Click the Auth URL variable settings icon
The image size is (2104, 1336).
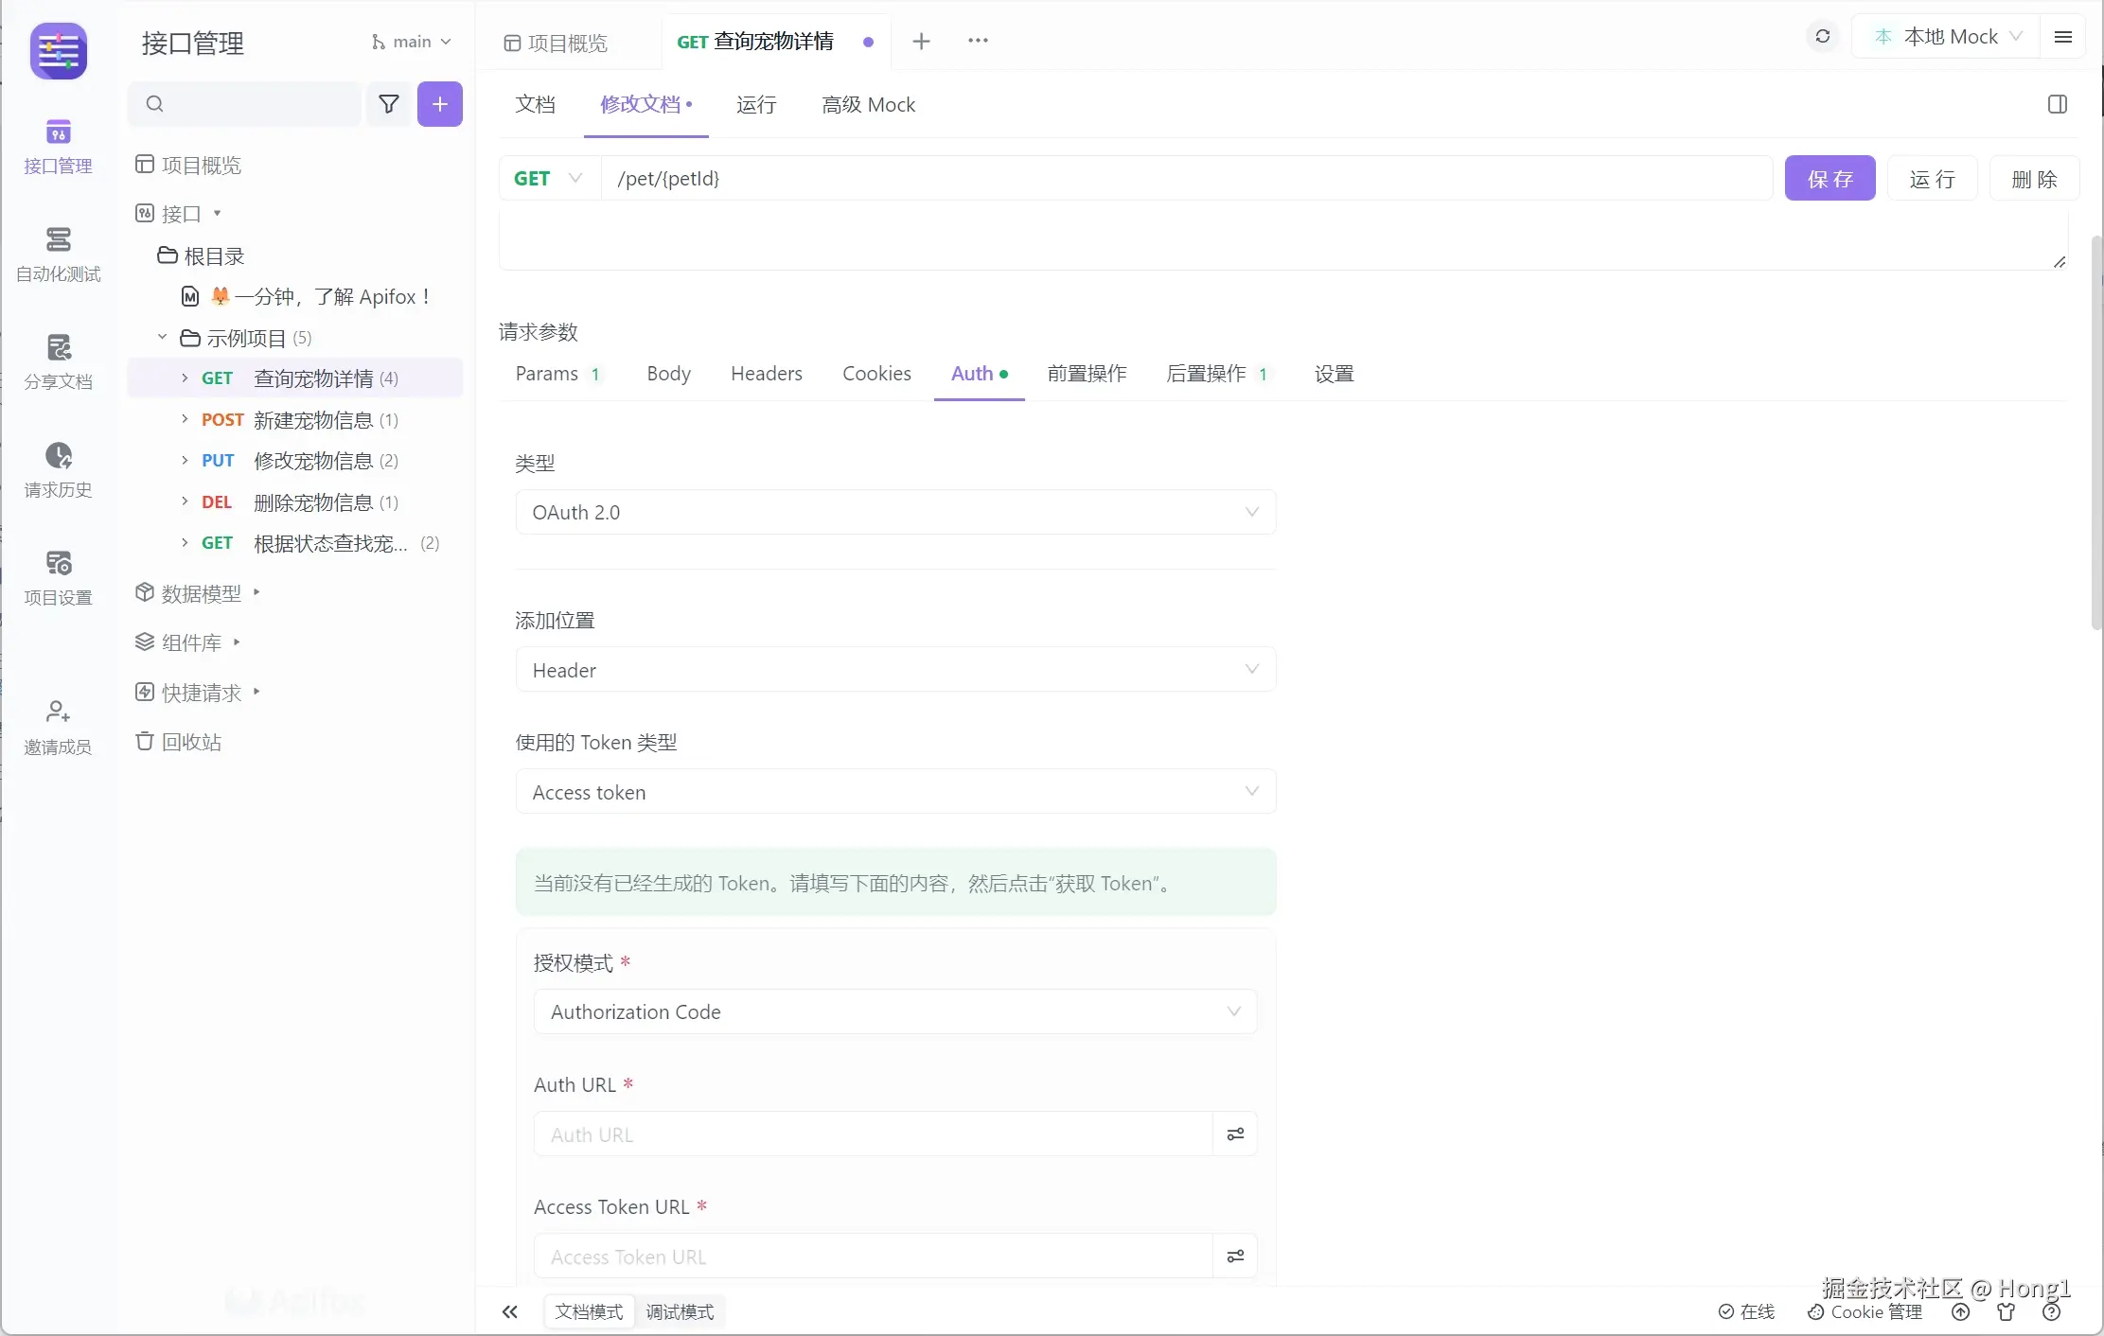(x=1235, y=1134)
